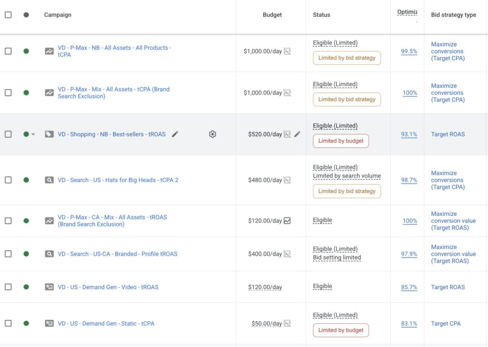This screenshot has height=347, width=488.
Task: Click Limited by bid strategy badge for Hats campaign
Action: (x=347, y=191)
